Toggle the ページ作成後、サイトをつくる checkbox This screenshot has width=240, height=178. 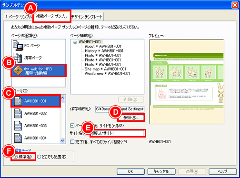click(x=72, y=126)
